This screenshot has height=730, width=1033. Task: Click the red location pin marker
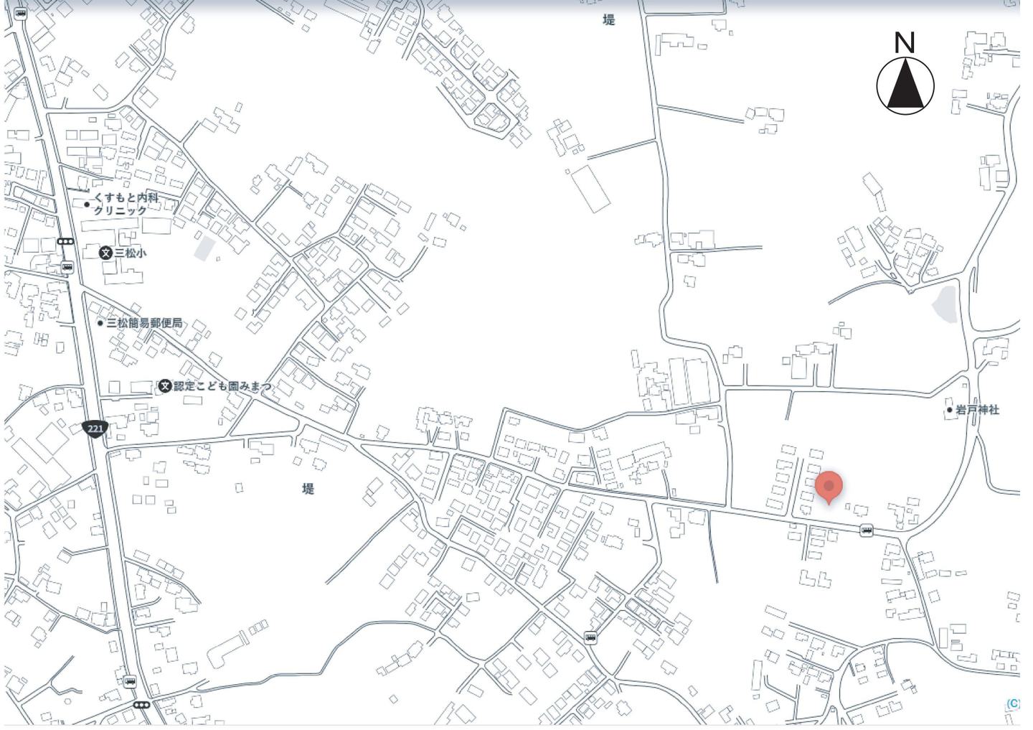(x=829, y=487)
